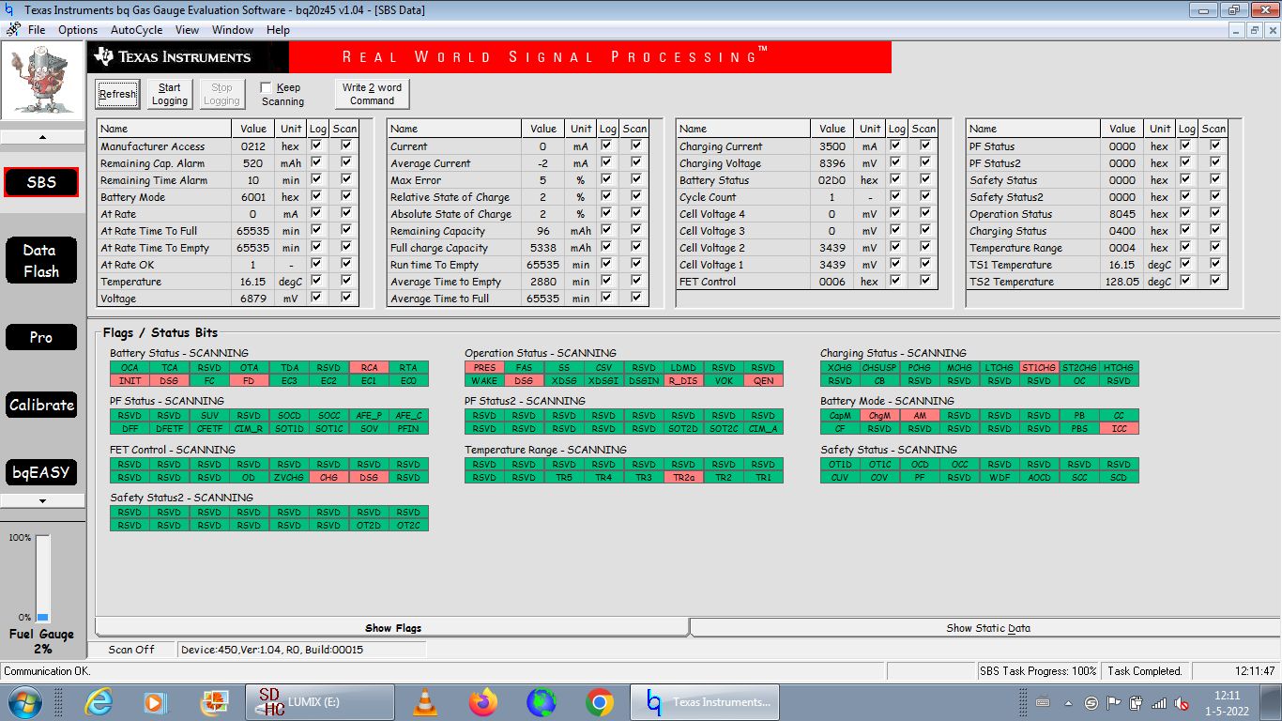This screenshot has width=1282, height=721.
Task: Click the Full charge Capacity value 5338
Action: coord(542,248)
